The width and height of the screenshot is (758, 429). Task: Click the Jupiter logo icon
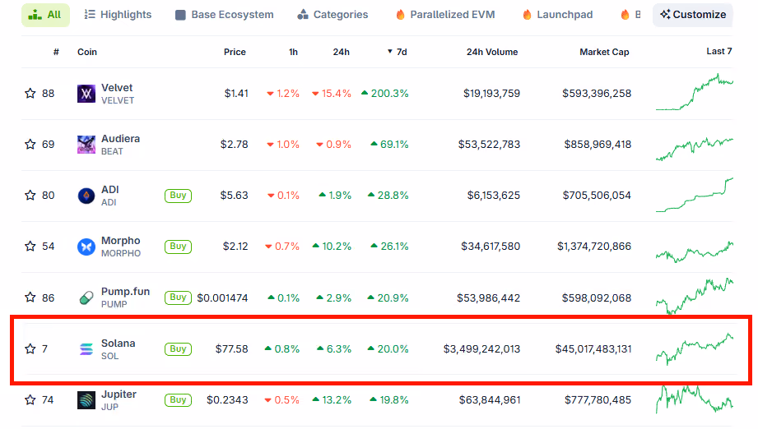[86, 400]
